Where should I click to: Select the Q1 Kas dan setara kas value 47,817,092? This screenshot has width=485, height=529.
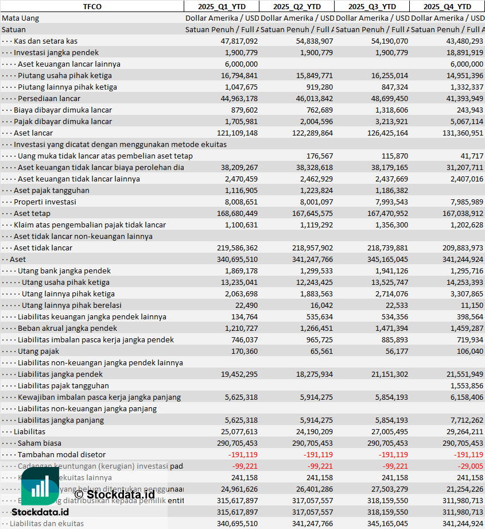(x=239, y=41)
